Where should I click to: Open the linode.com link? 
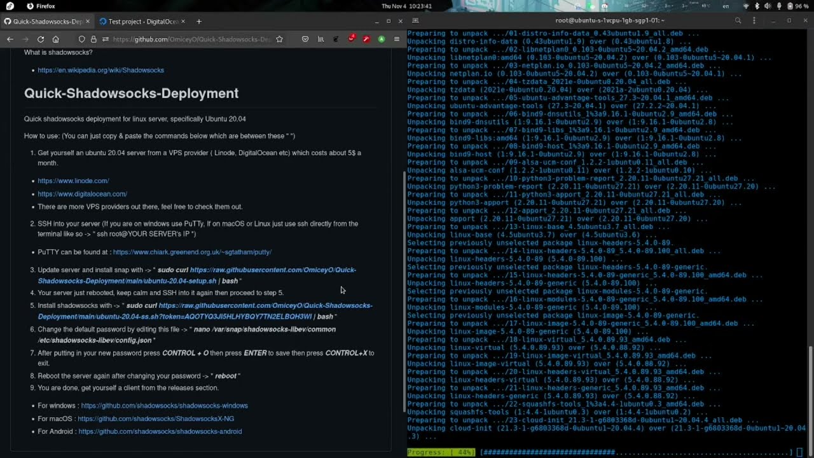73,181
